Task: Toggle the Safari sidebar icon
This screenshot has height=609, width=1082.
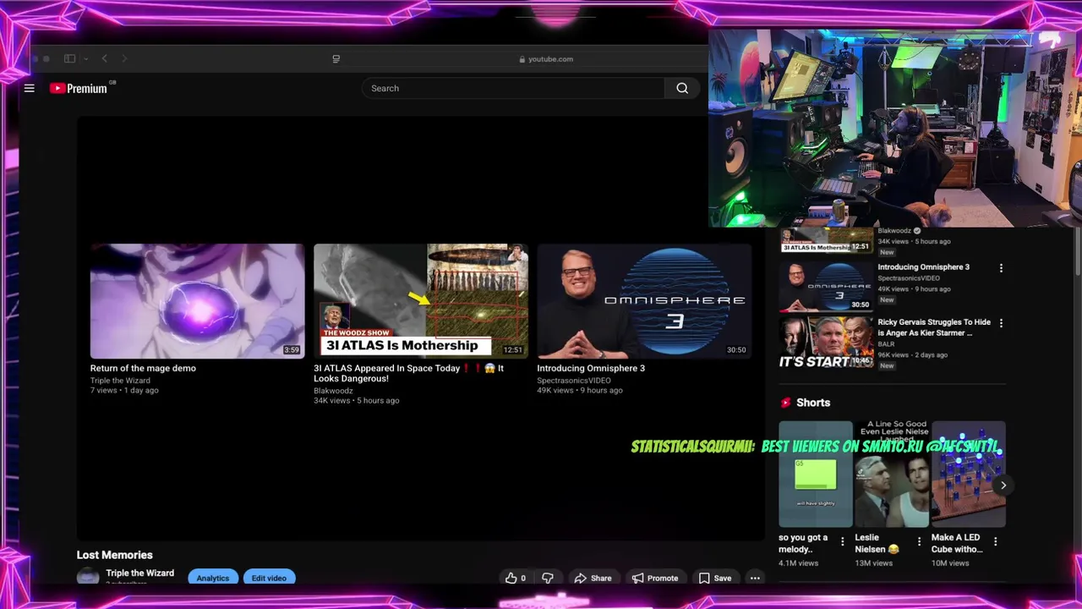Action: click(x=69, y=58)
